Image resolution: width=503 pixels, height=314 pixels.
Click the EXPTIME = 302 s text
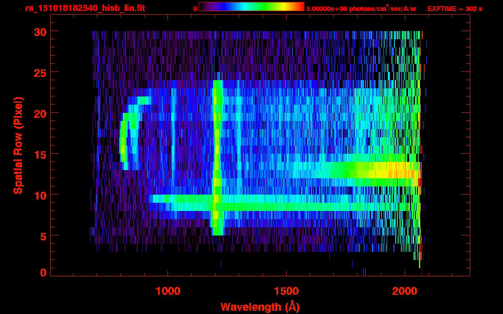click(x=455, y=9)
